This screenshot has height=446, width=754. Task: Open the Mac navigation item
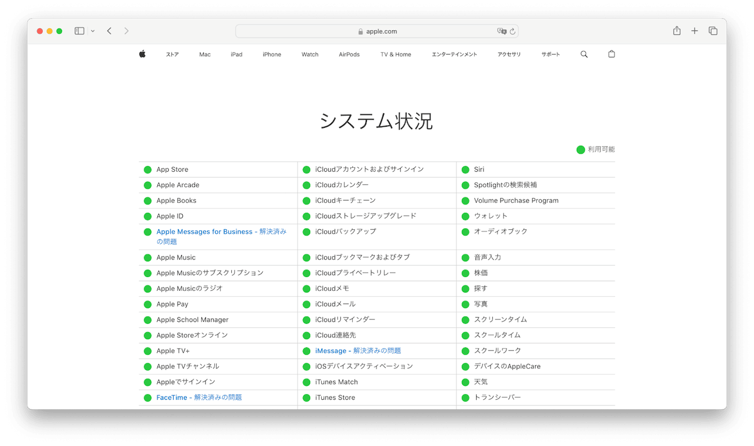(205, 55)
